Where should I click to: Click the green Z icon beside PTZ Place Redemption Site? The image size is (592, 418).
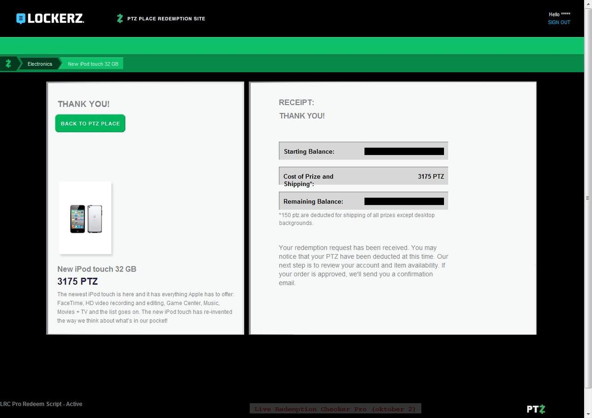tap(119, 19)
